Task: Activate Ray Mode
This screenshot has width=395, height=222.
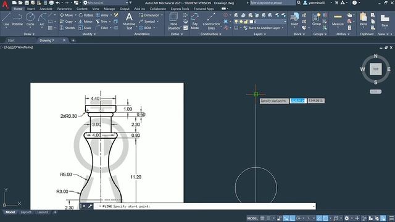Action: tap(195, 21)
